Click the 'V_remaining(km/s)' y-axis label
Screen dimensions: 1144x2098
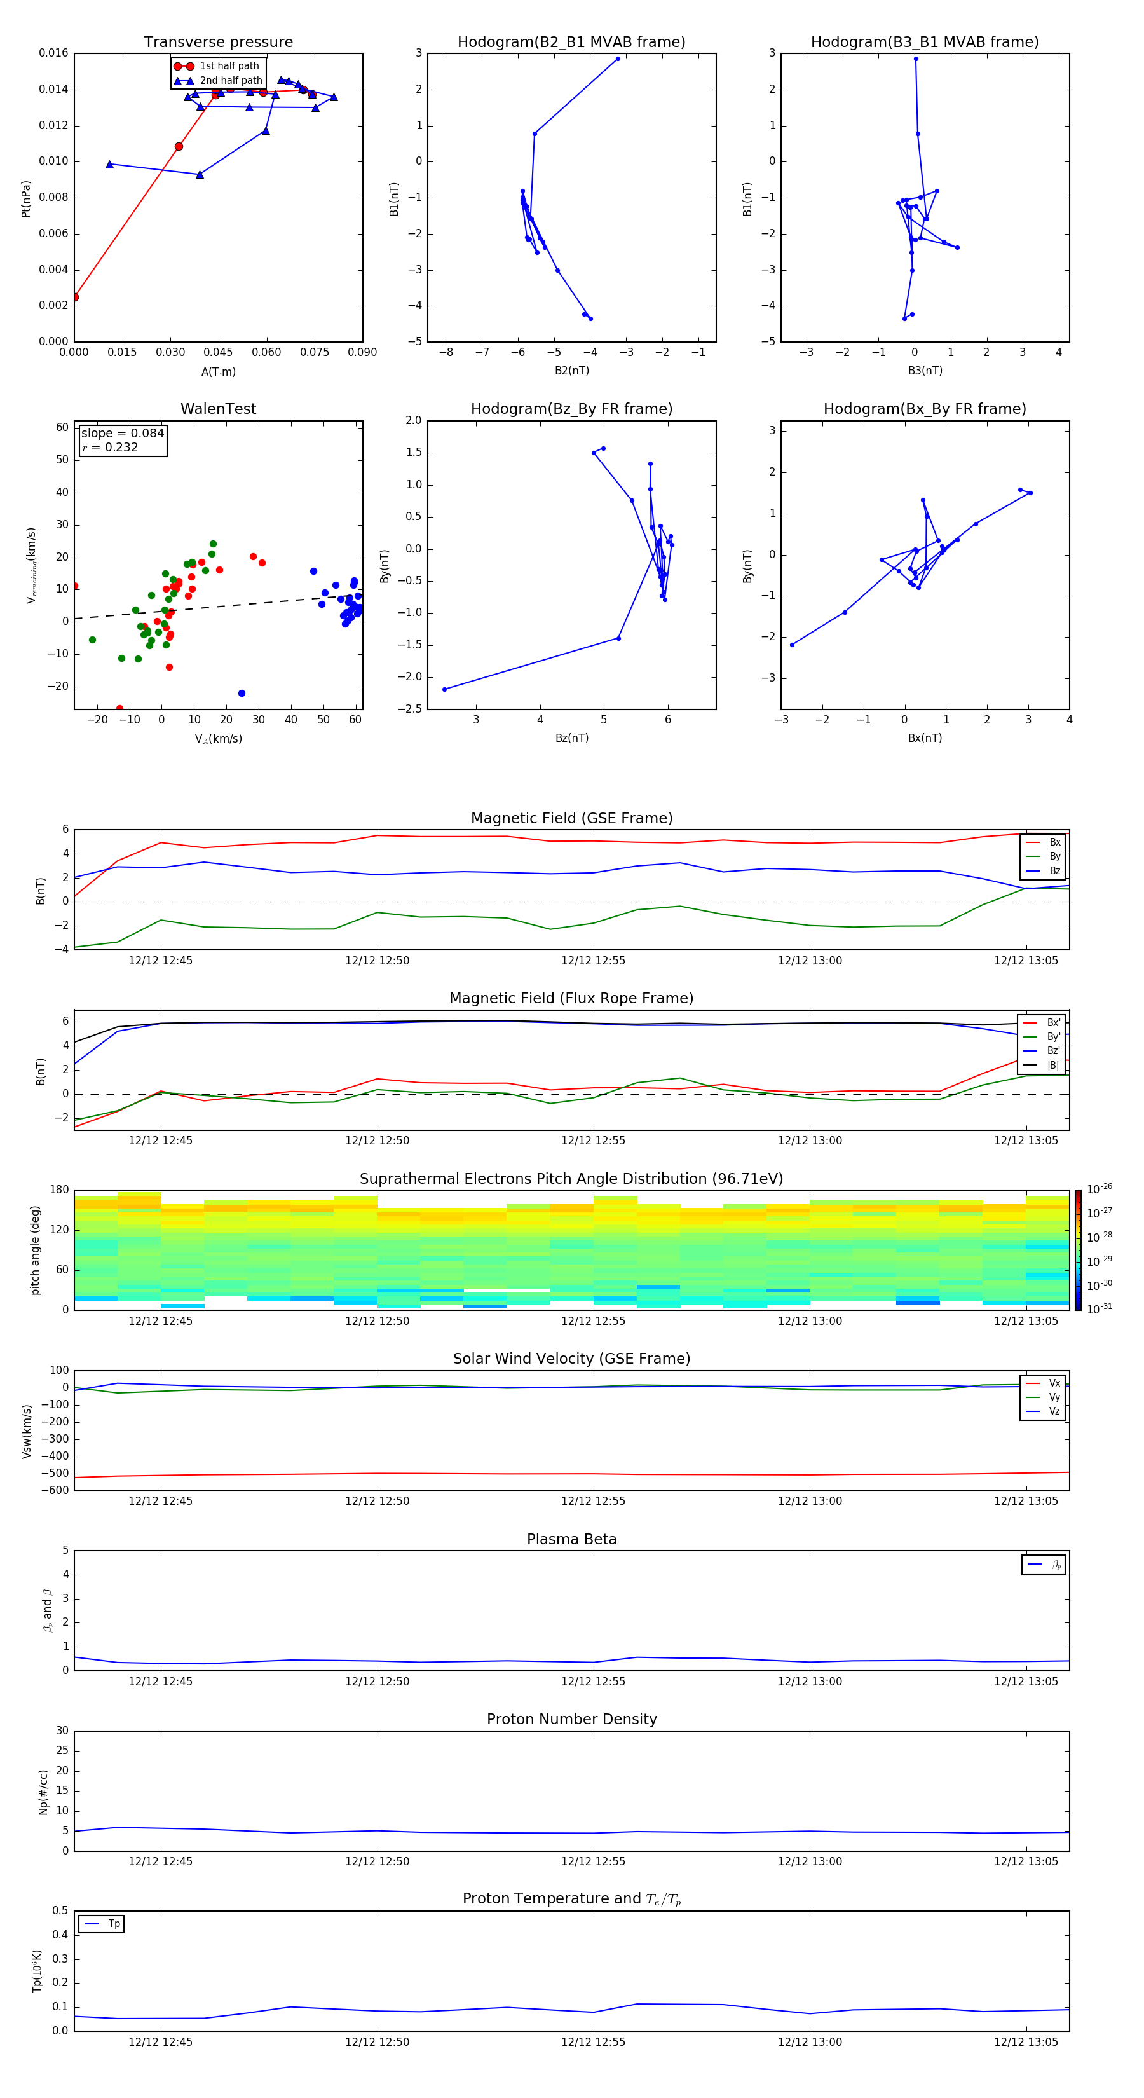(x=31, y=565)
